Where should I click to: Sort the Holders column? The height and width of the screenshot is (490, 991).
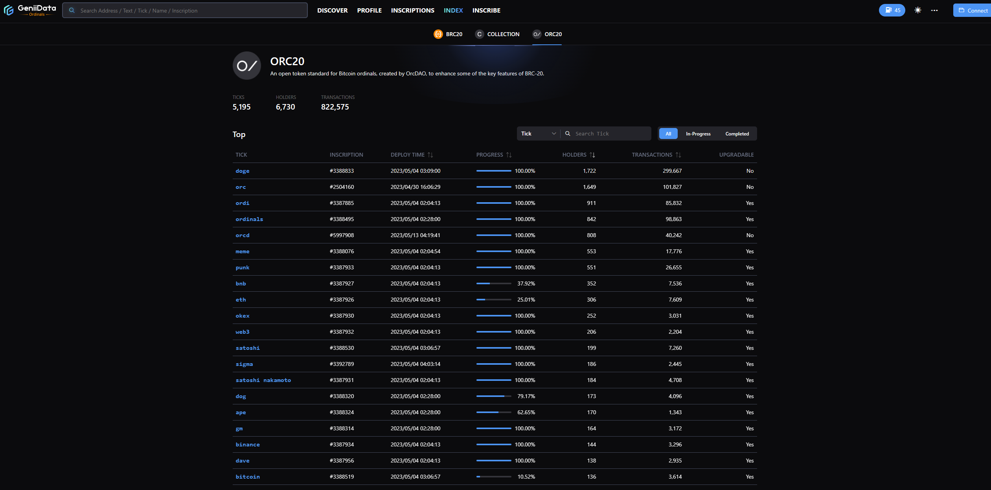coord(592,155)
